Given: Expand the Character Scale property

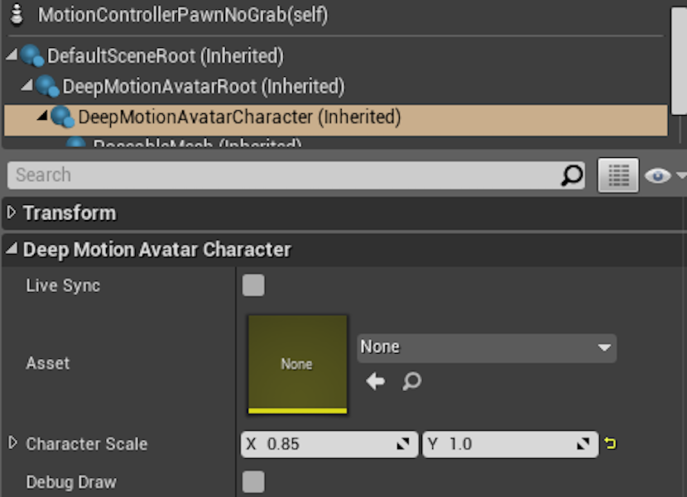Looking at the screenshot, I should pos(13,442).
